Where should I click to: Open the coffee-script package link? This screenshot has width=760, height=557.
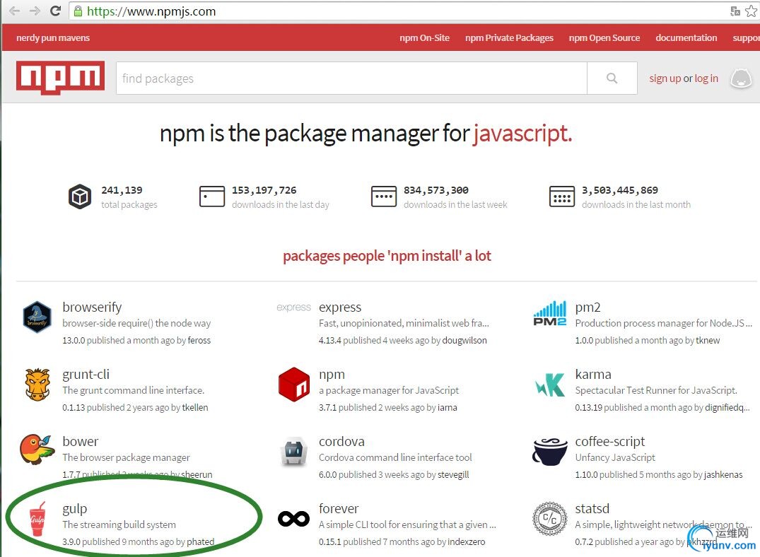pos(609,442)
